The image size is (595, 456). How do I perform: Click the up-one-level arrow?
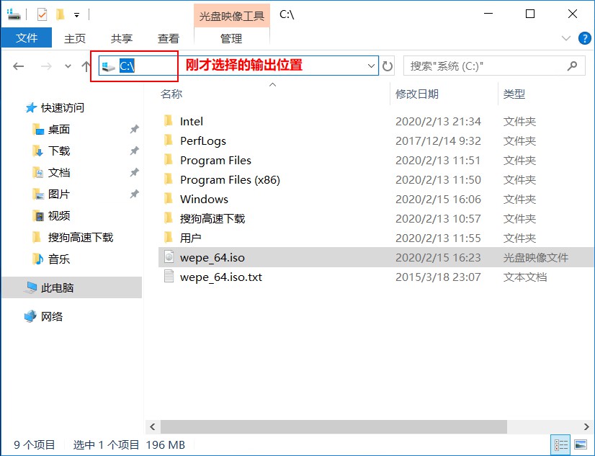click(86, 66)
